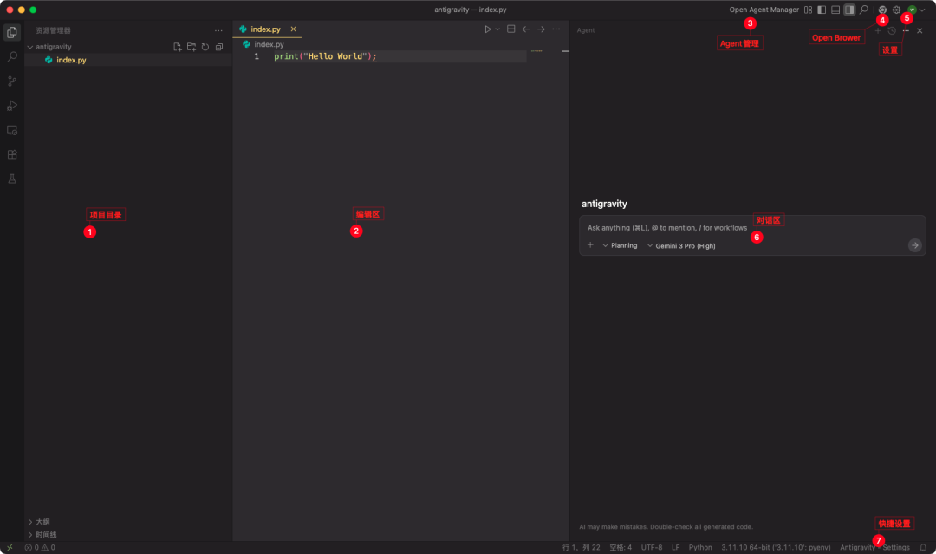Toggle the right secondary sidebar layout button
The image size is (936, 554).
tap(849, 10)
